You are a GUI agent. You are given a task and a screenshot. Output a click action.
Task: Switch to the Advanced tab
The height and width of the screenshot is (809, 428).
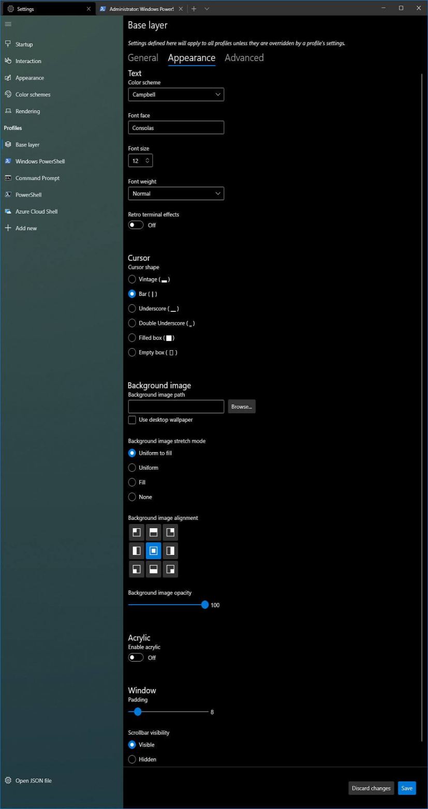pos(244,58)
